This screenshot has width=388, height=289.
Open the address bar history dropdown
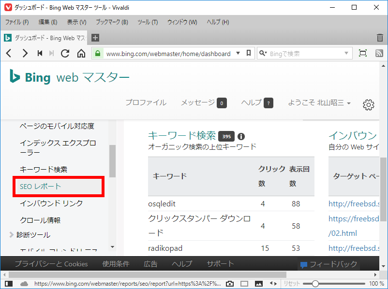click(238, 53)
